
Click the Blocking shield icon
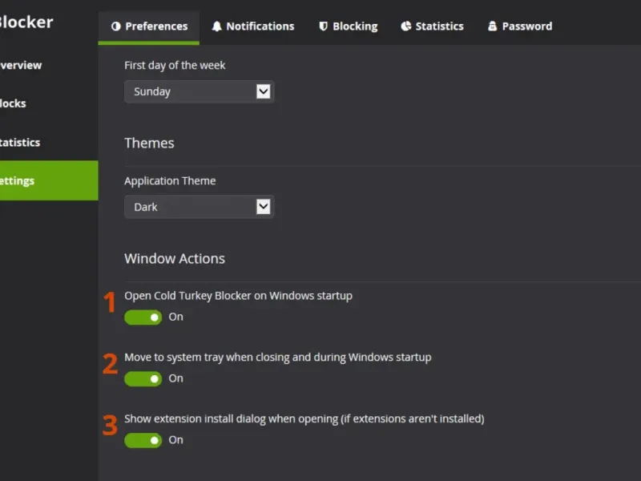[x=324, y=26]
